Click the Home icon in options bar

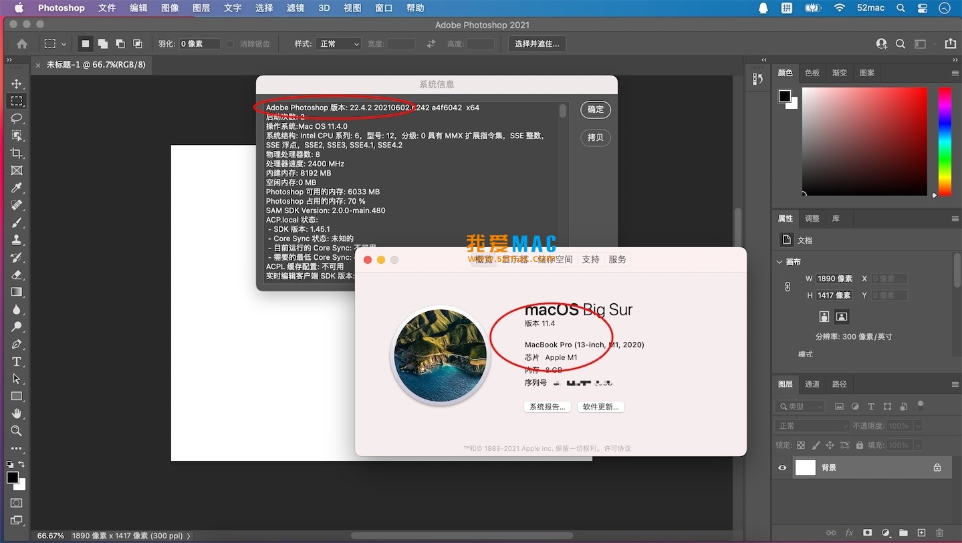pyautogui.click(x=22, y=44)
